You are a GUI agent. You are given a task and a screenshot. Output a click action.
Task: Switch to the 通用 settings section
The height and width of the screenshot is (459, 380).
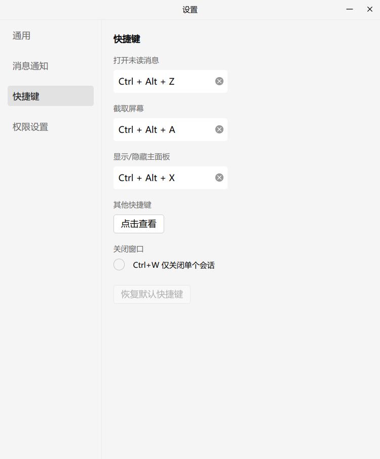[21, 36]
